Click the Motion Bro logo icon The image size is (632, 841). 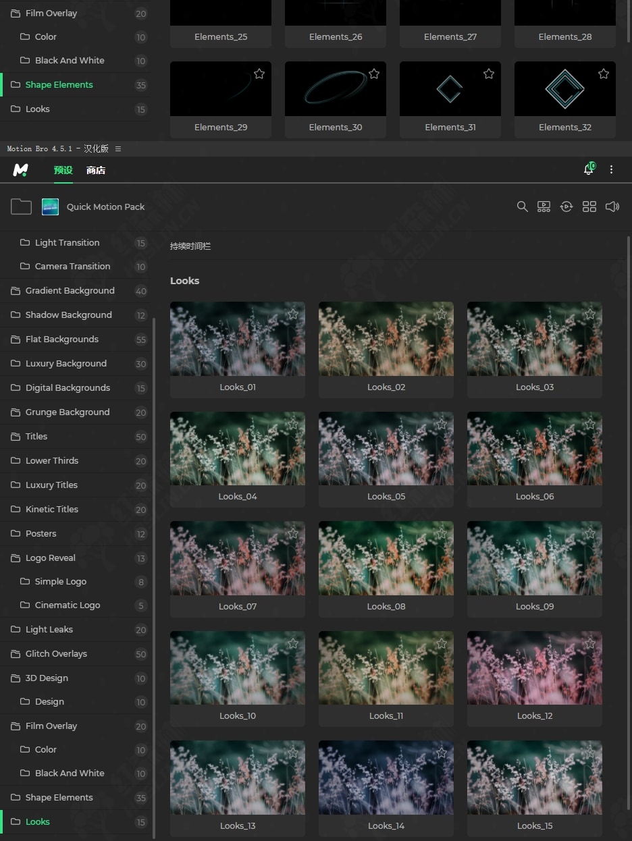coord(21,170)
